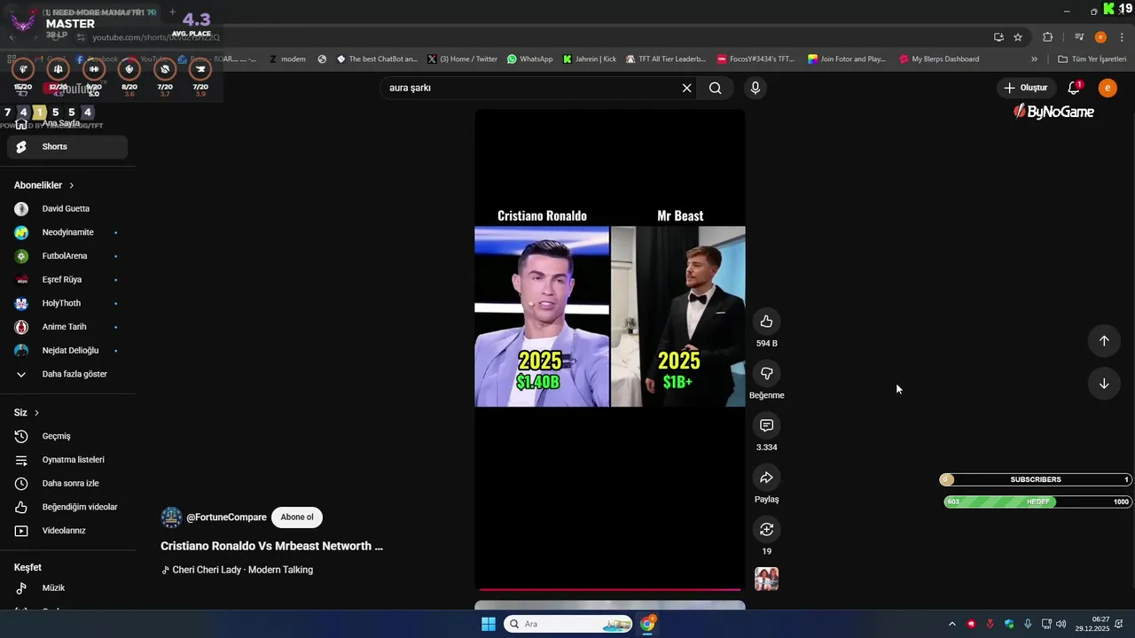Open @FortuneCompare channel name
This screenshot has width=1135, height=638.
pyautogui.click(x=226, y=517)
